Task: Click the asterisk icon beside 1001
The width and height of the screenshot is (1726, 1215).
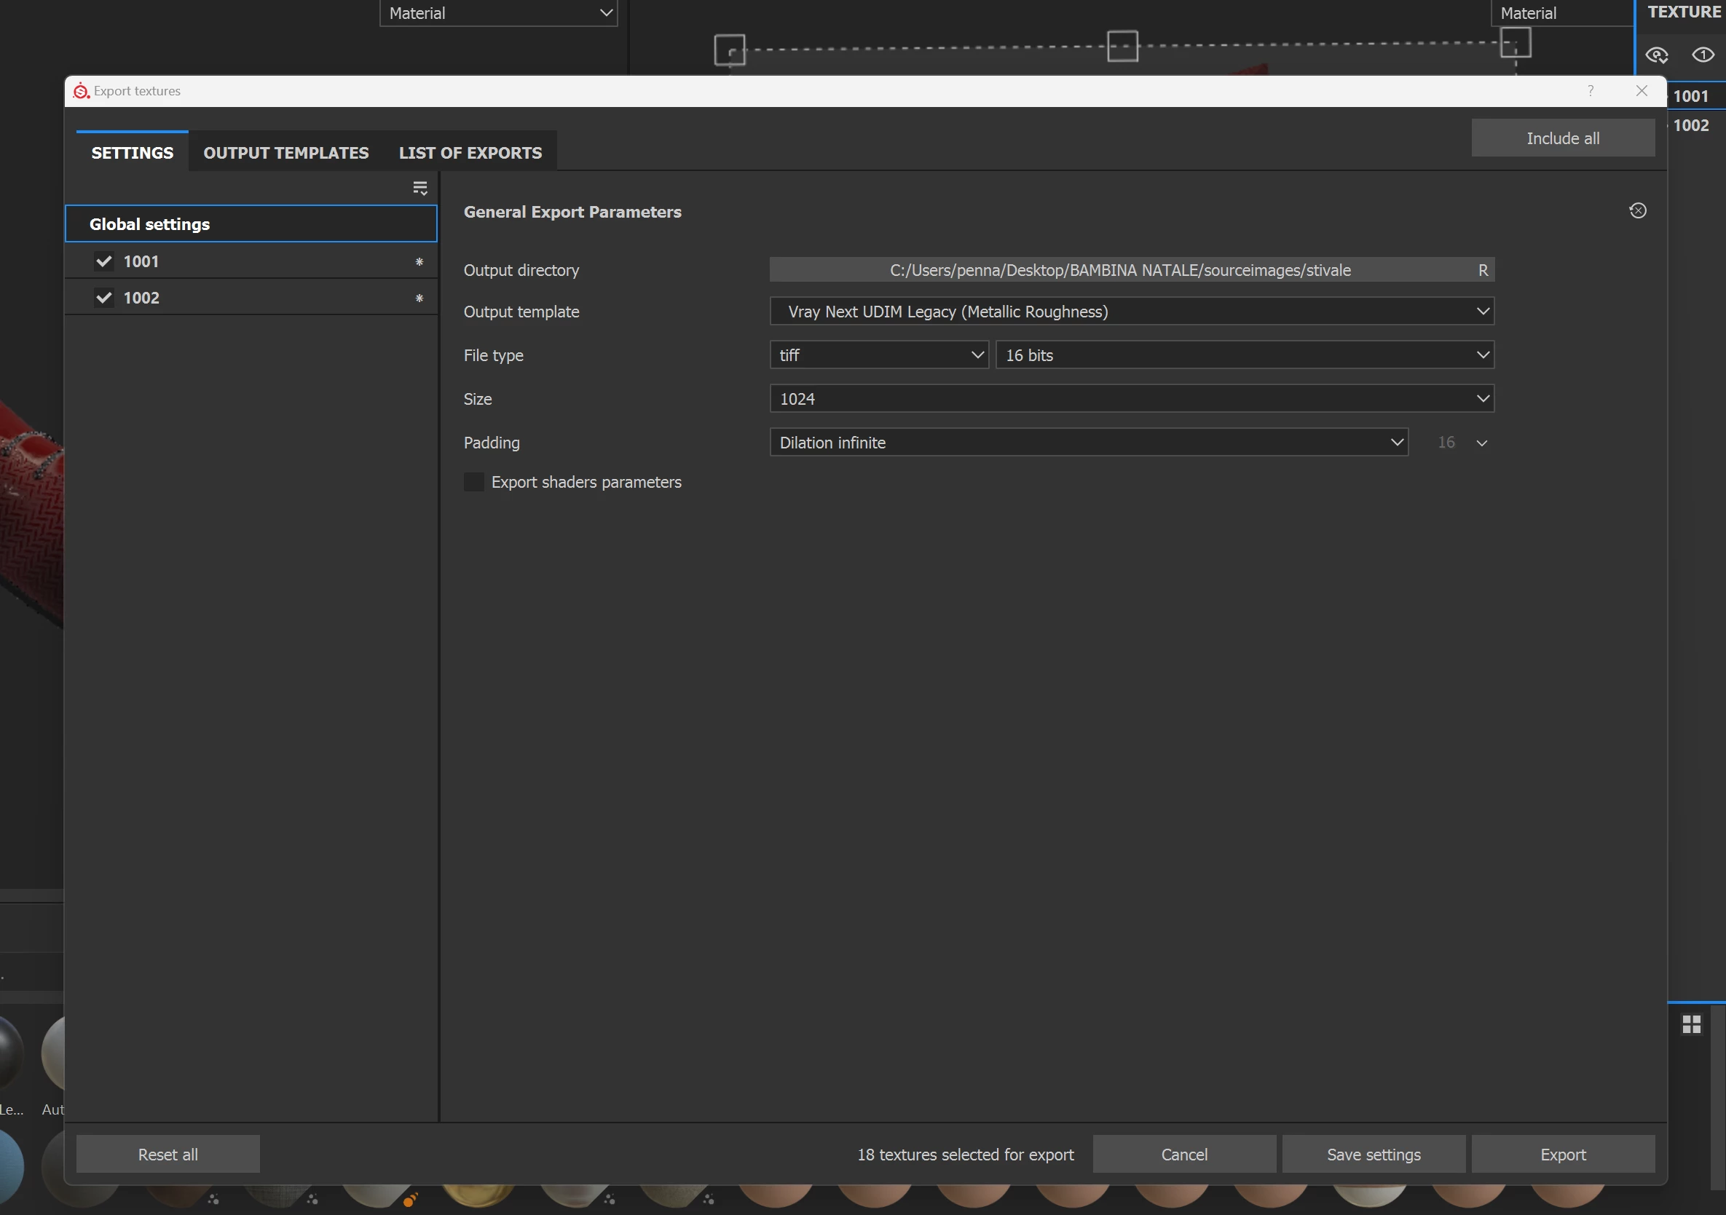Action: [x=419, y=261]
